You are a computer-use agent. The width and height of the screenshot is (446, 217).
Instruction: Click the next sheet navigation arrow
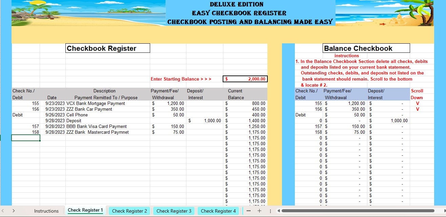pyautogui.click(x=13, y=211)
